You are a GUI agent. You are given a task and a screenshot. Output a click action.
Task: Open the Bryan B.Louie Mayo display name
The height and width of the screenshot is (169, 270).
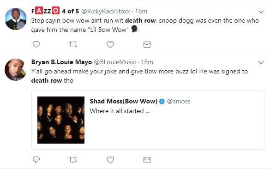tap(61, 62)
